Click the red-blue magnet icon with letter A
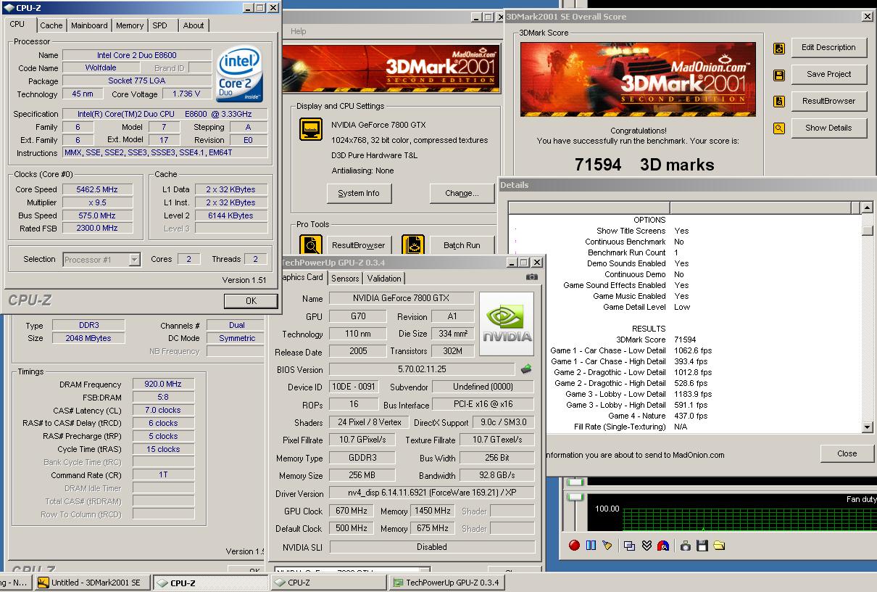Viewport: 877px width, 592px height. [663, 546]
